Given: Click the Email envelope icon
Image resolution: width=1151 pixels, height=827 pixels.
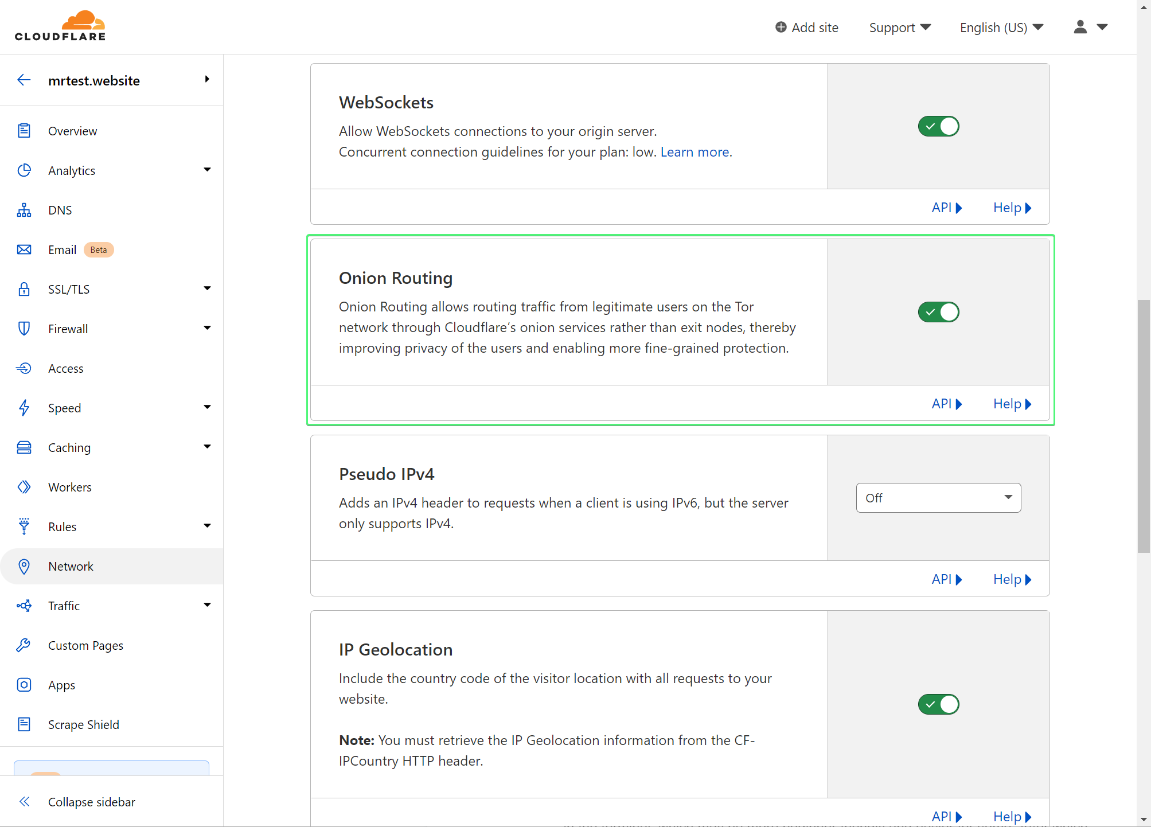Looking at the screenshot, I should pos(24,249).
